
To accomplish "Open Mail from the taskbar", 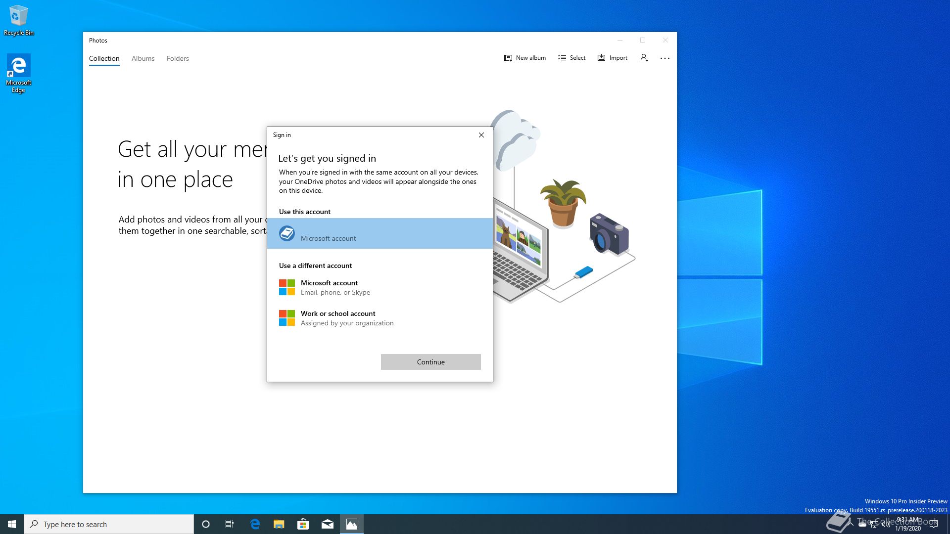I will point(328,524).
